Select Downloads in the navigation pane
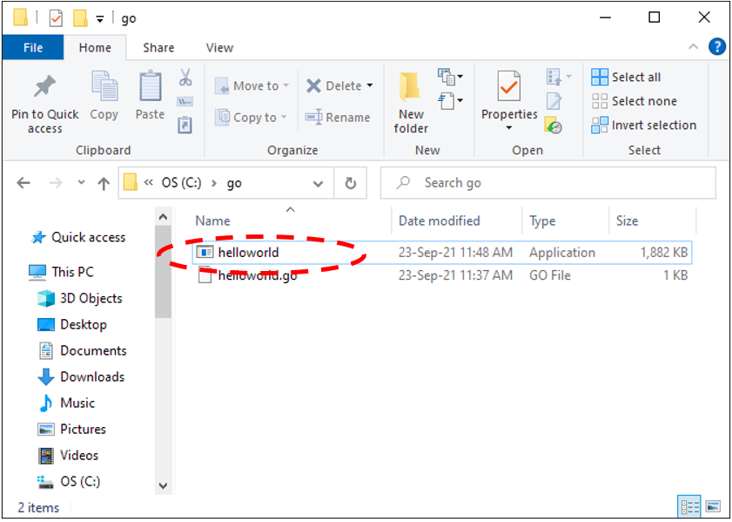Image resolution: width=732 pixels, height=522 pixels. pyautogui.click(x=91, y=376)
